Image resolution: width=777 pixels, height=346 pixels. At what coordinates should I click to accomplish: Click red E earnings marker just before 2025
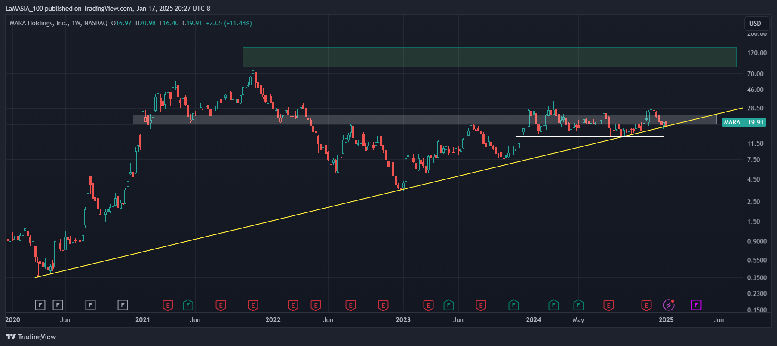[x=646, y=305]
